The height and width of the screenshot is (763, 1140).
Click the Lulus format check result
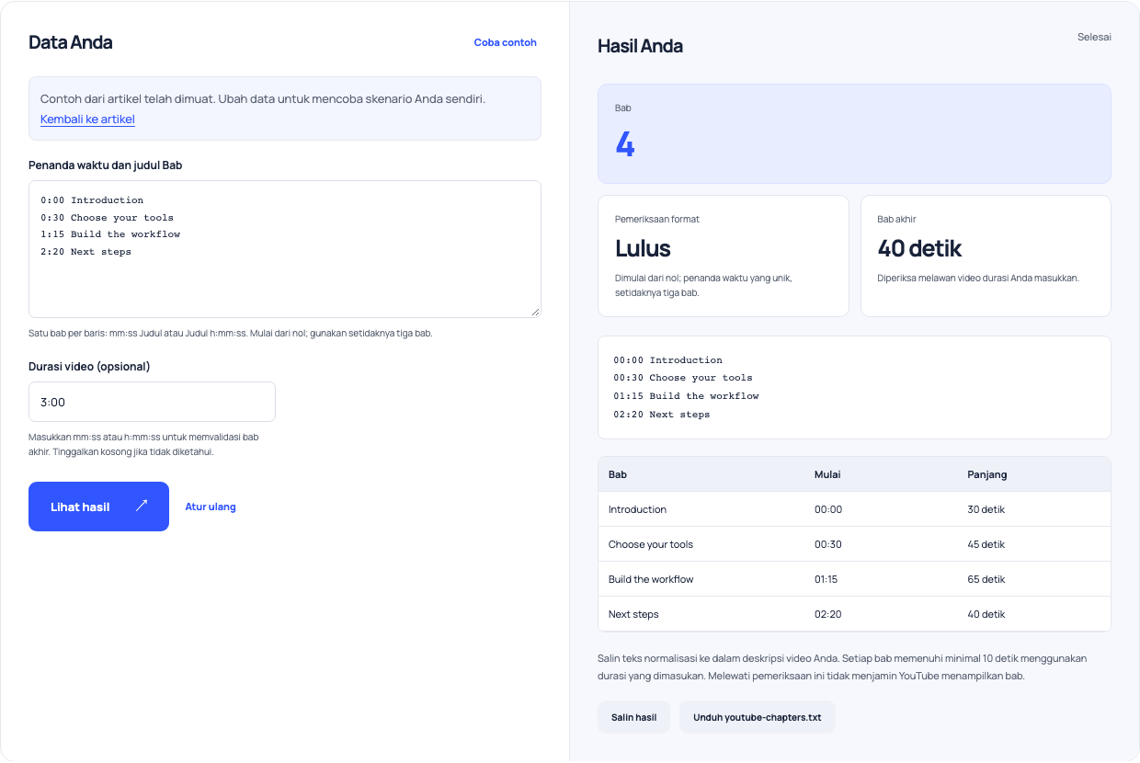coord(643,248)
